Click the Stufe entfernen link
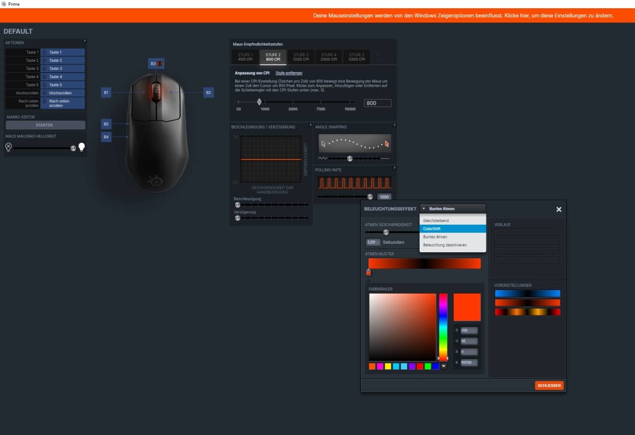Screen dimensions: 635x435 (x=289, y=73)
